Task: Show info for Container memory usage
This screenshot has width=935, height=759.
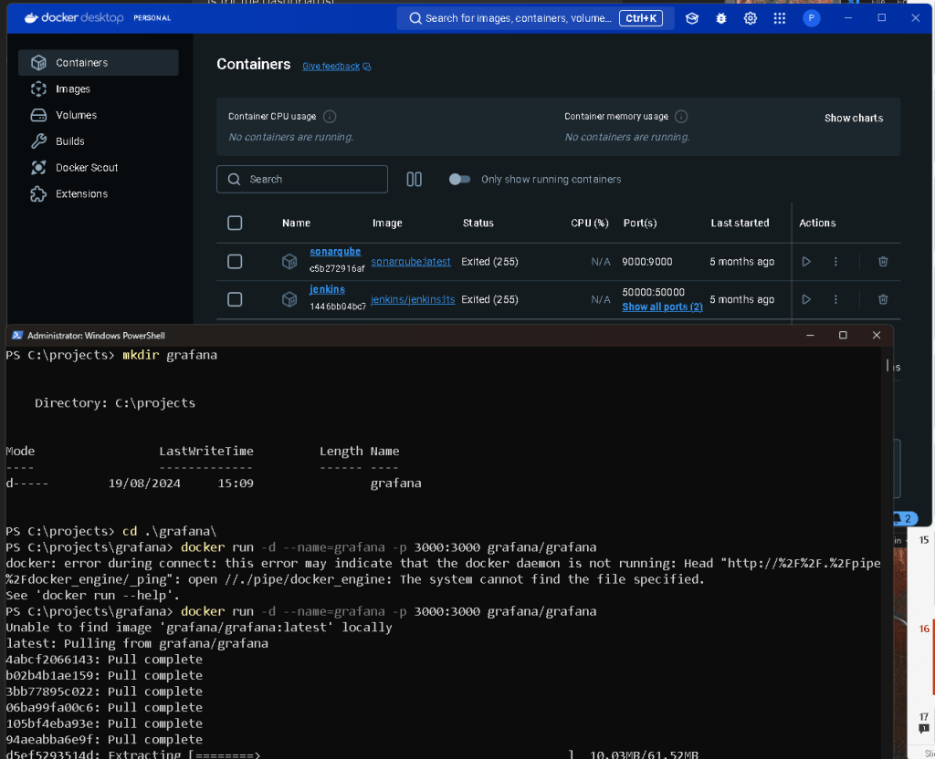Action: tap(681, 117)
